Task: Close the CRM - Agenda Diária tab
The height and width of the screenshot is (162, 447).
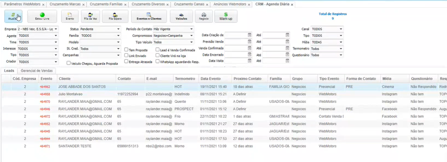Action: [x=292, y=5]
